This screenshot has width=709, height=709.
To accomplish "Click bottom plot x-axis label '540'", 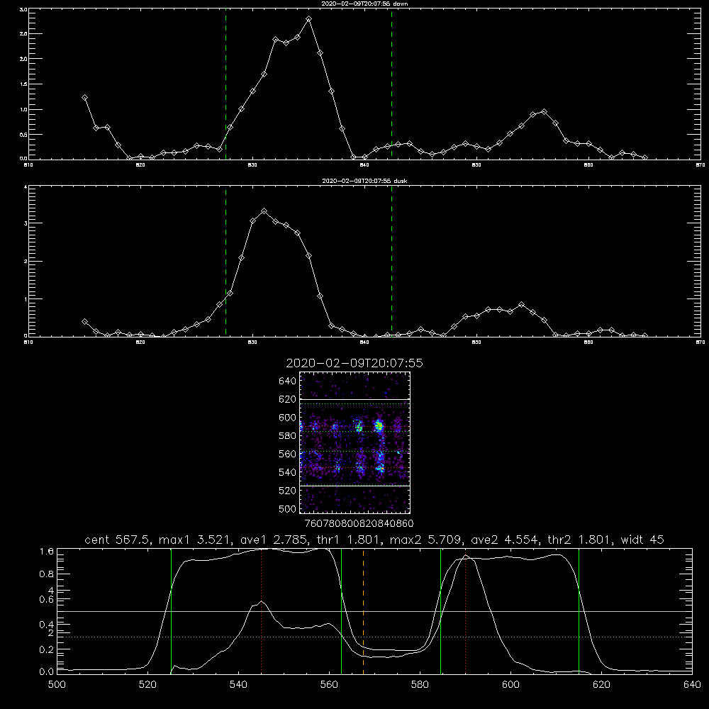I will click(238, 685).
